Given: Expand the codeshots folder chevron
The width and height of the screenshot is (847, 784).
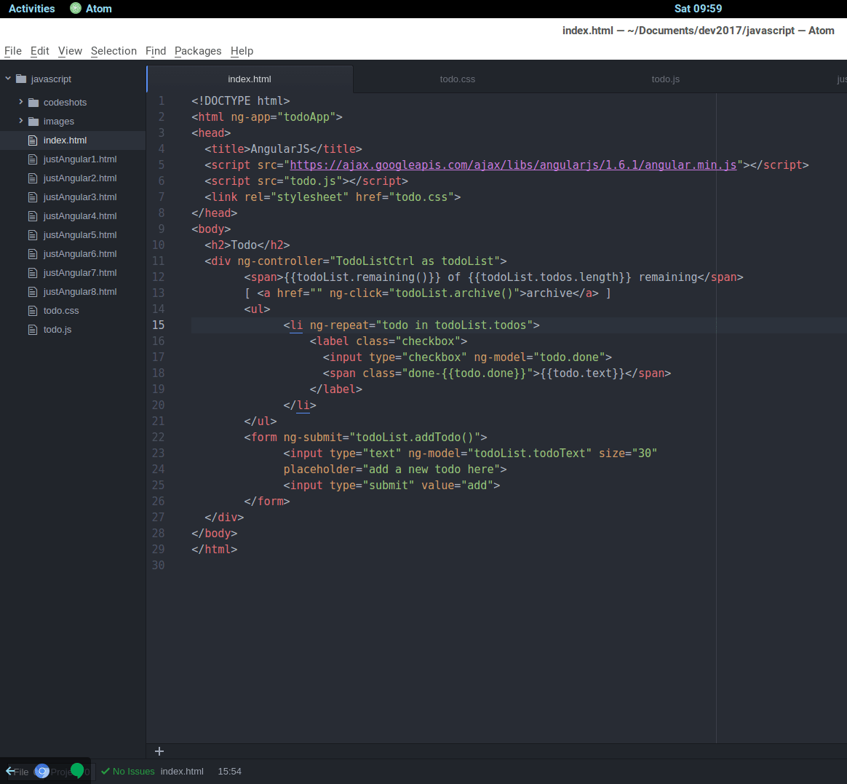Looking at the screenshot, I should 21,102.
